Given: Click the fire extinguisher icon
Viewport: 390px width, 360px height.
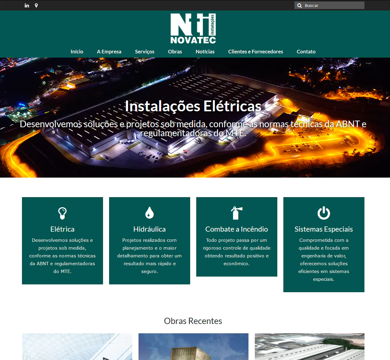Looking at the screenshot, I should click(236, 213).
